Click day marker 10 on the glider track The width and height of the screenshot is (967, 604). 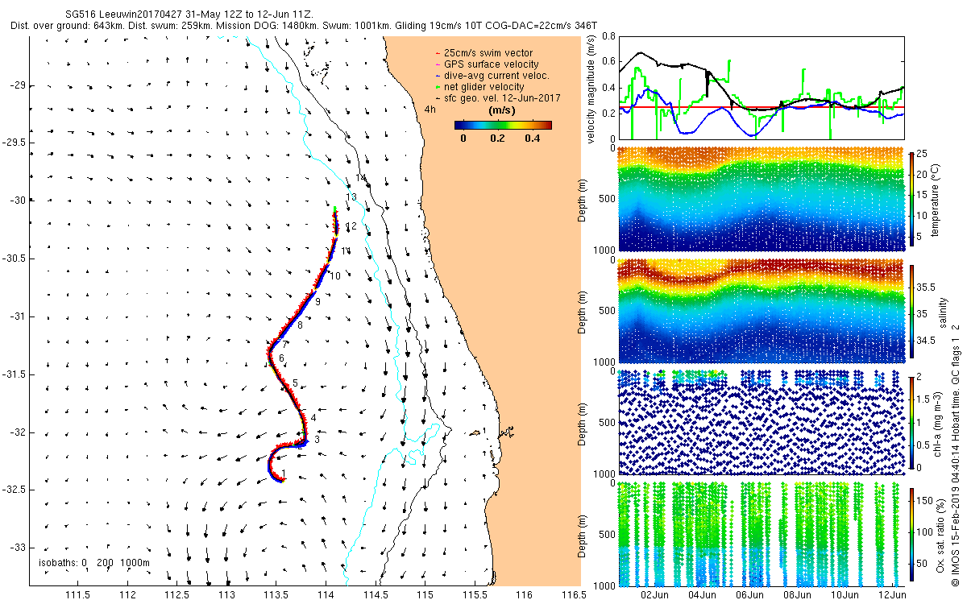[x=335, y=276]
